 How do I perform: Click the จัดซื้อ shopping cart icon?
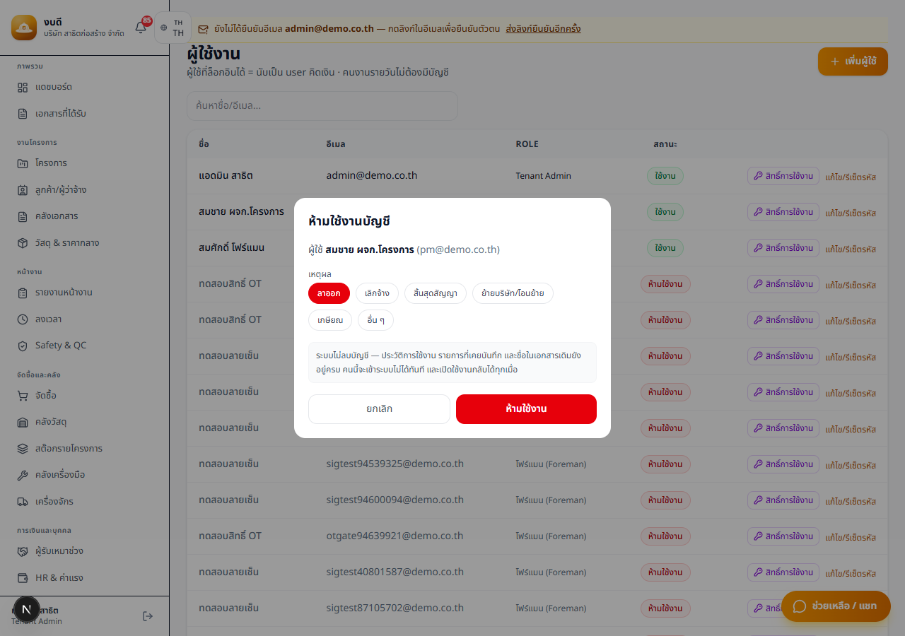[x=23, y=396]
